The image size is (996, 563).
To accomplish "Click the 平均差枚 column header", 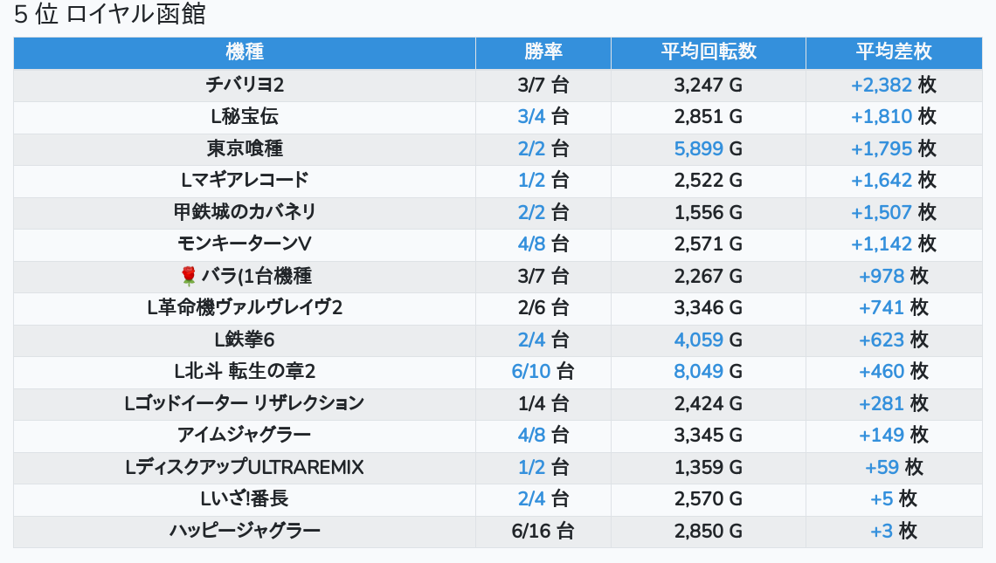I will tap(893, 52).
